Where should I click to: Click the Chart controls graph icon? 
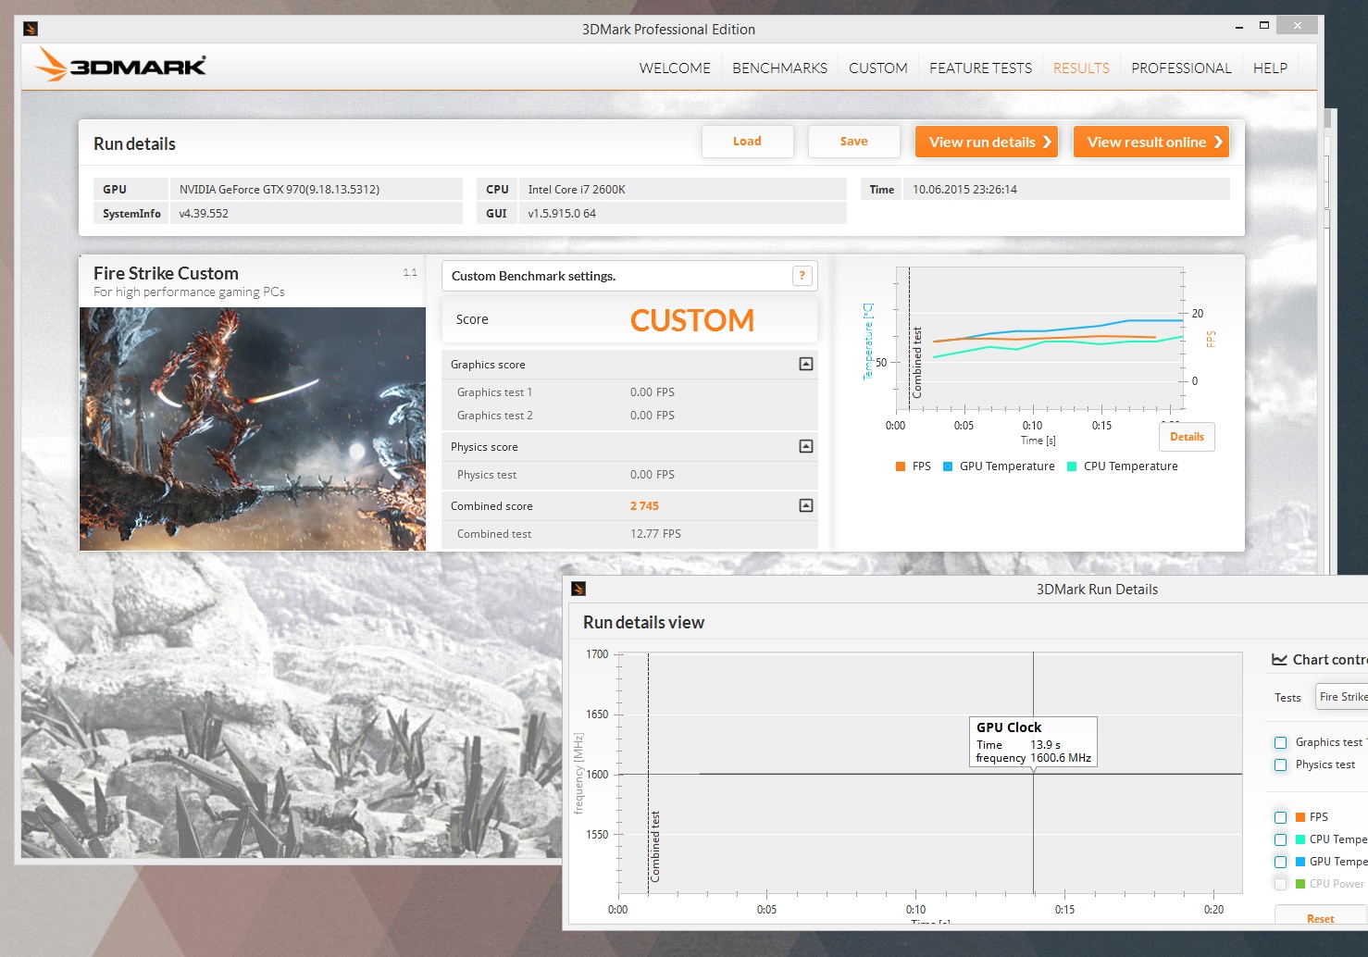coord(1279,660)
